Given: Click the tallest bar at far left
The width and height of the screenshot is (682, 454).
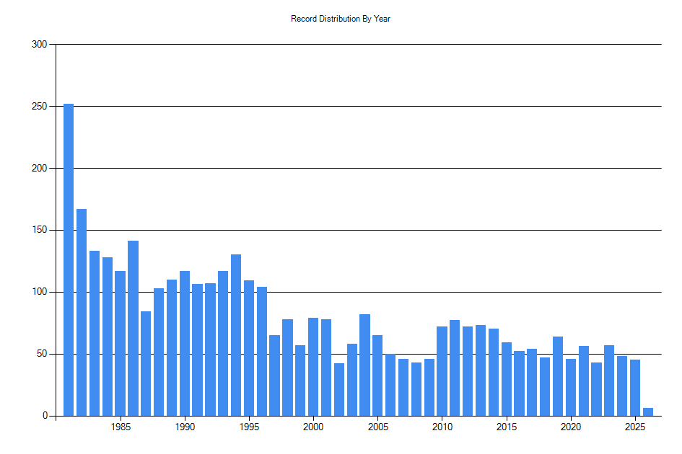Looking at the screenshot, I should tap(68, 259).
